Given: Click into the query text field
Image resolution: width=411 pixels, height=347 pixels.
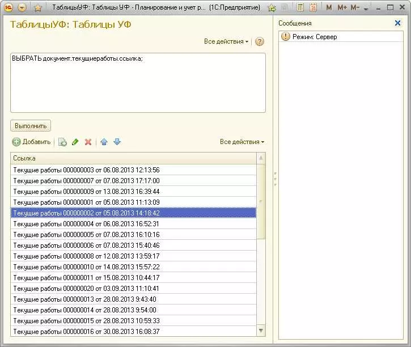Looking at the screenshot, I should tap(138, 83).
